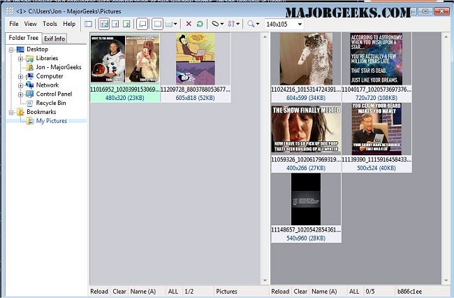Click left pane scrollbar up arrow
The height and width of the screenshot is (298, 454).
click(x=265, y=37)
